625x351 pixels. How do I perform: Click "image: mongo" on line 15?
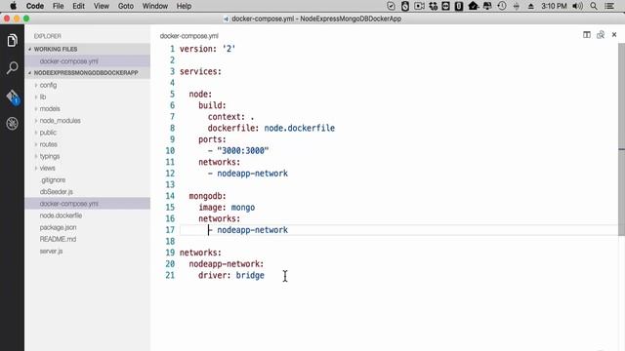click(x=227, y=208)
